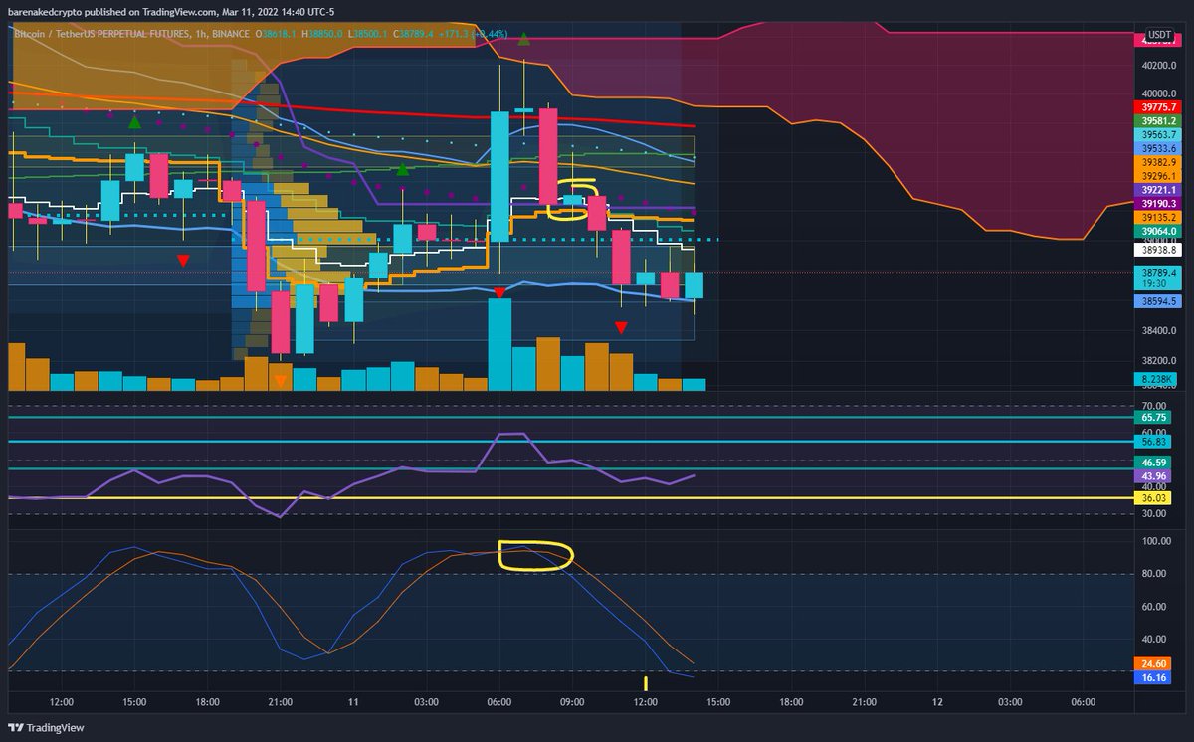Click the 80.00 stochastic axis tick
The height and width of the screenshot is (742, 1194).
(1154, 574)
